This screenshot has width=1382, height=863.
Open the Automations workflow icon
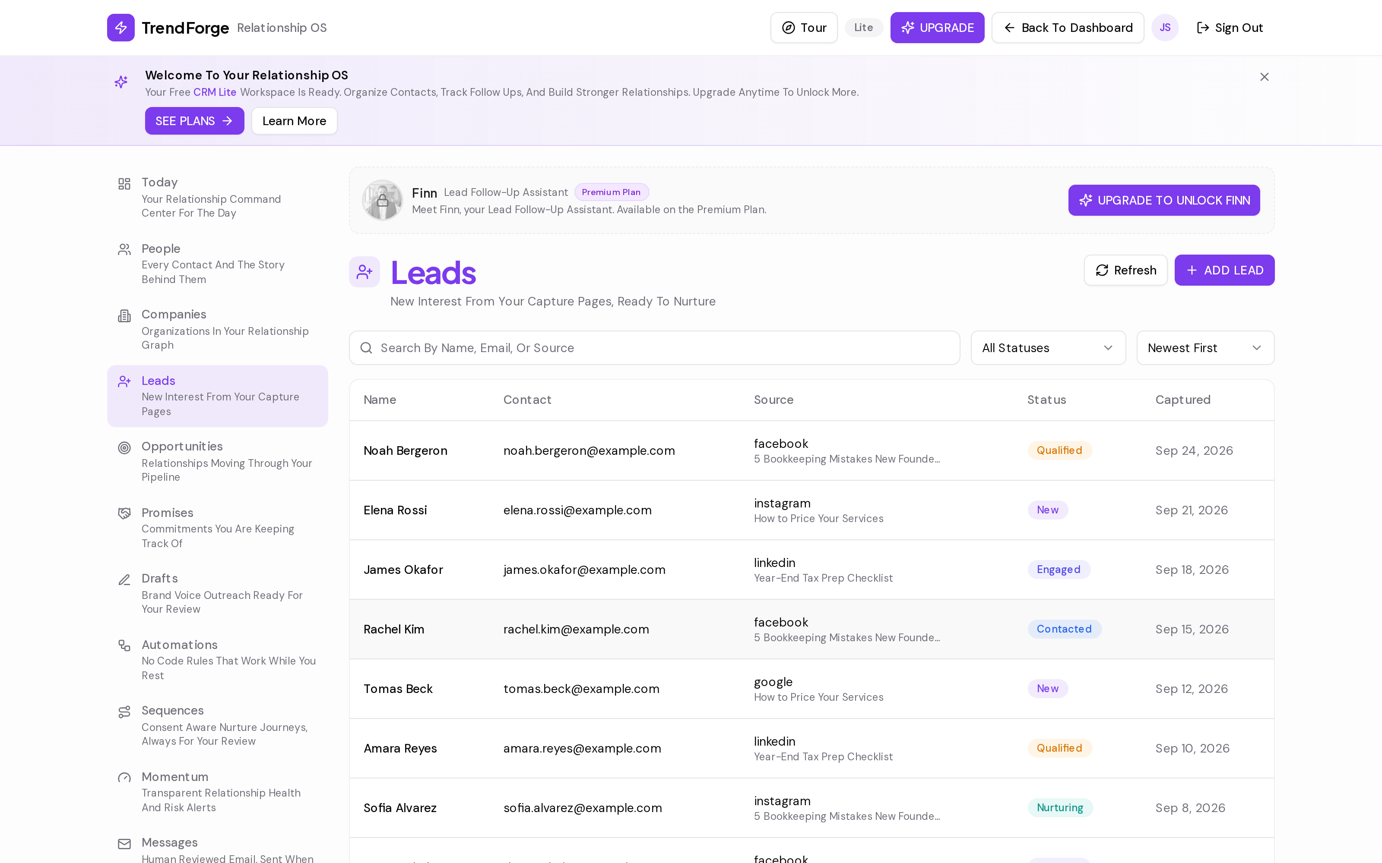coord(124,646)
